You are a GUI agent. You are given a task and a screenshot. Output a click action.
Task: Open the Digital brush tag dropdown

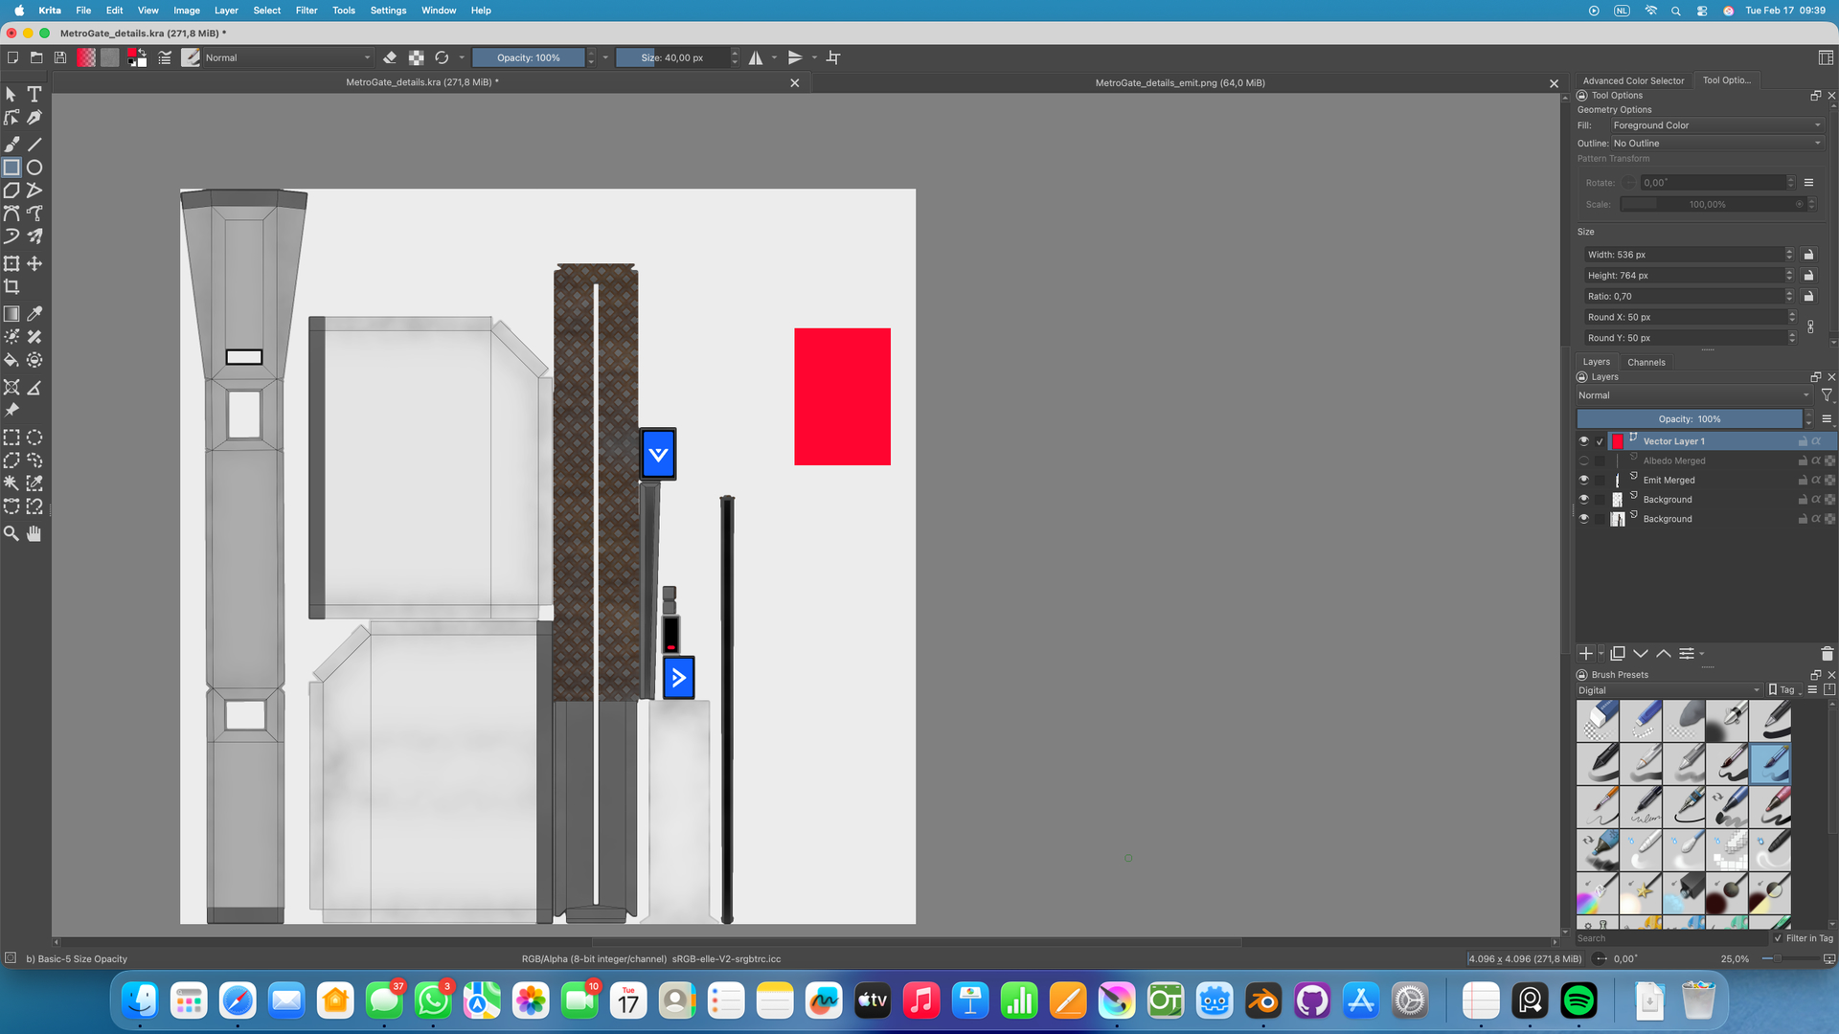point(1668,690)
